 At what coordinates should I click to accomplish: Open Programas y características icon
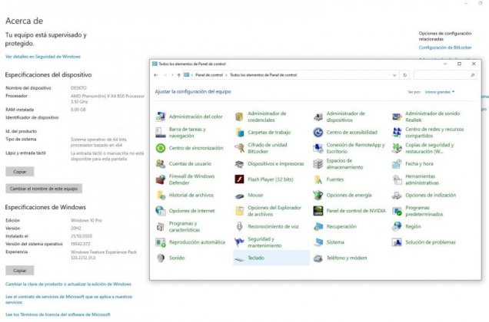click(x=161, y=226)
